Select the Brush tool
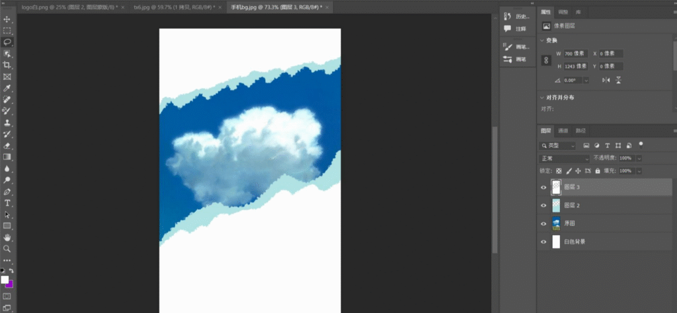Screen dimensions: 677x313 coord(7,111)
